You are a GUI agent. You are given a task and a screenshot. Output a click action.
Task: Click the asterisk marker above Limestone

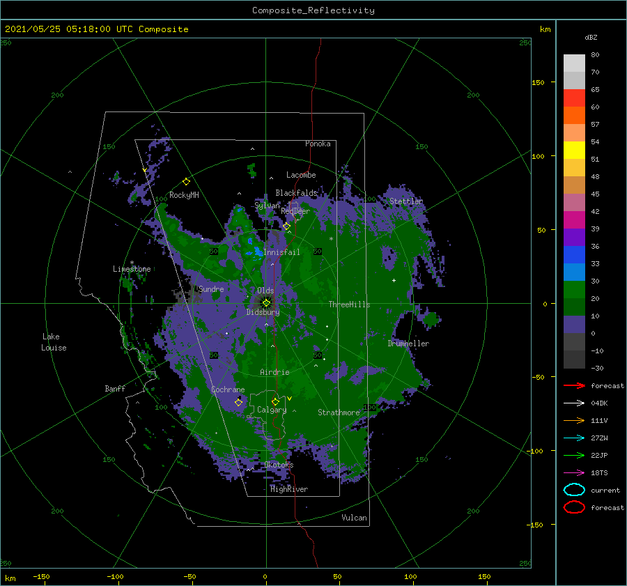(132, 263)
